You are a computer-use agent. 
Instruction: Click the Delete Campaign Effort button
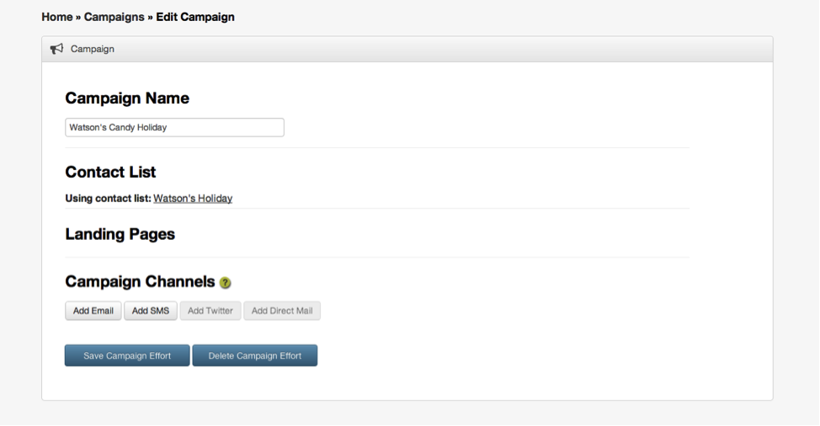coord(255,355)
